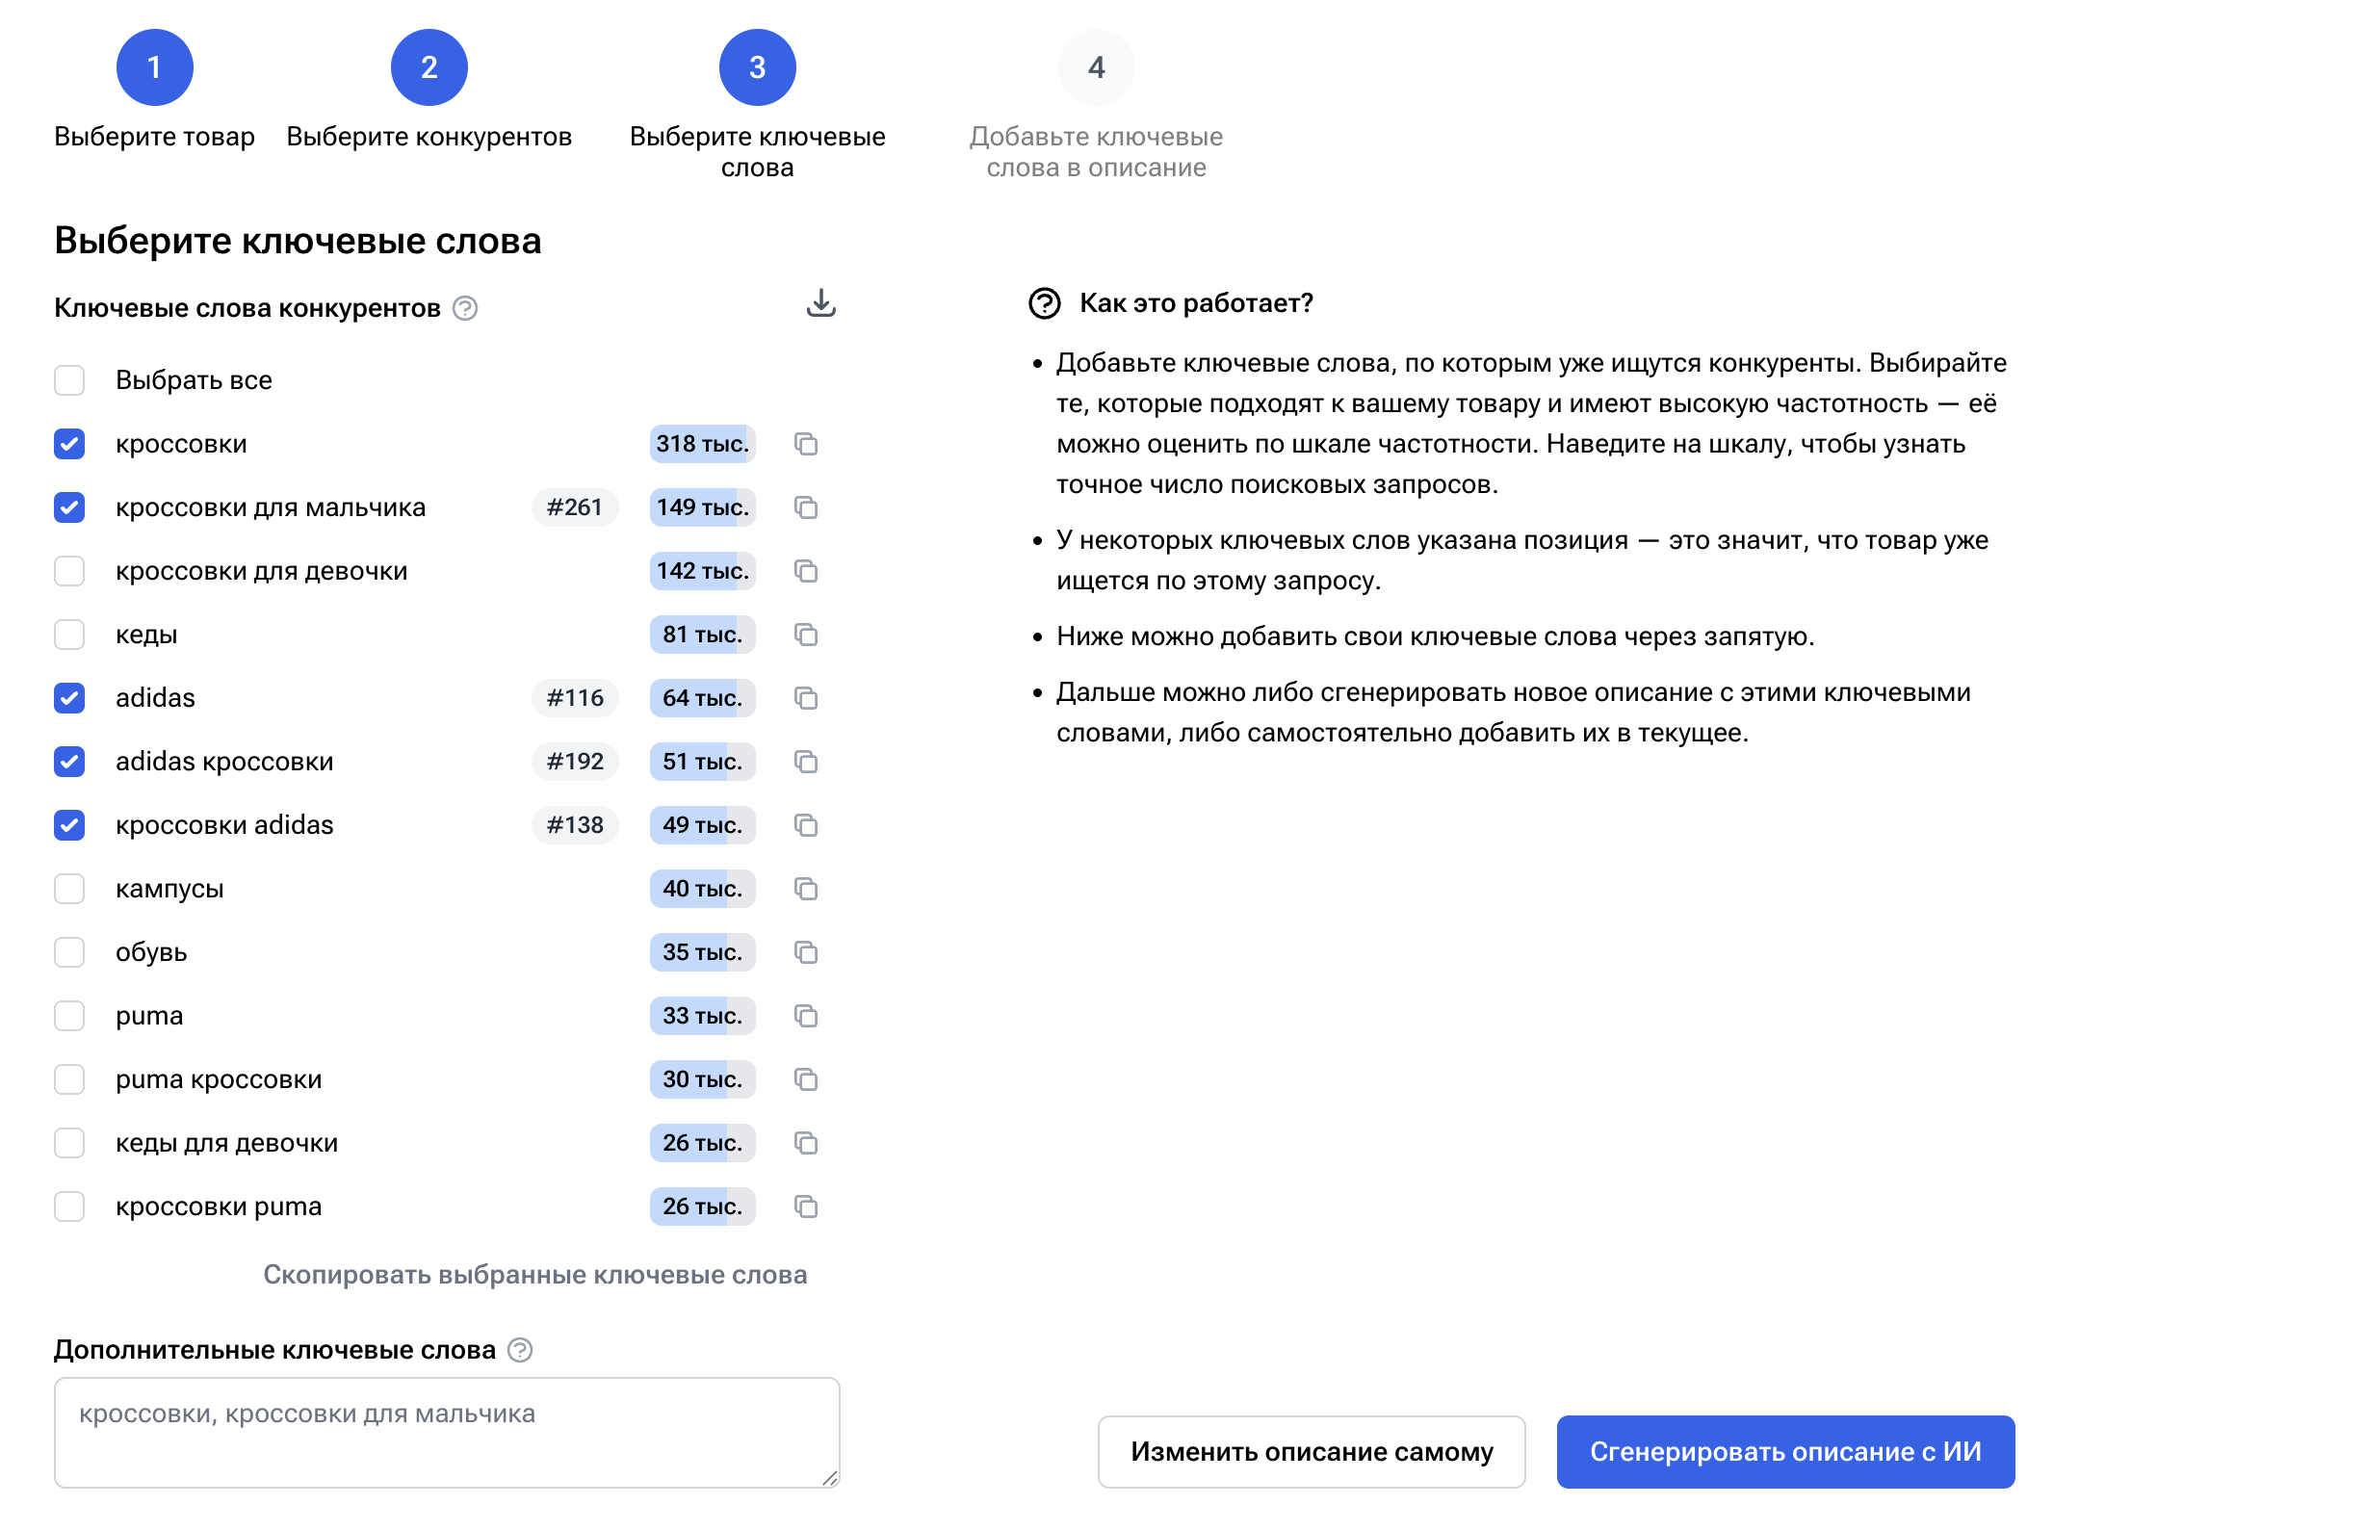Click 'Изменить описание самому' button

1312,1452
